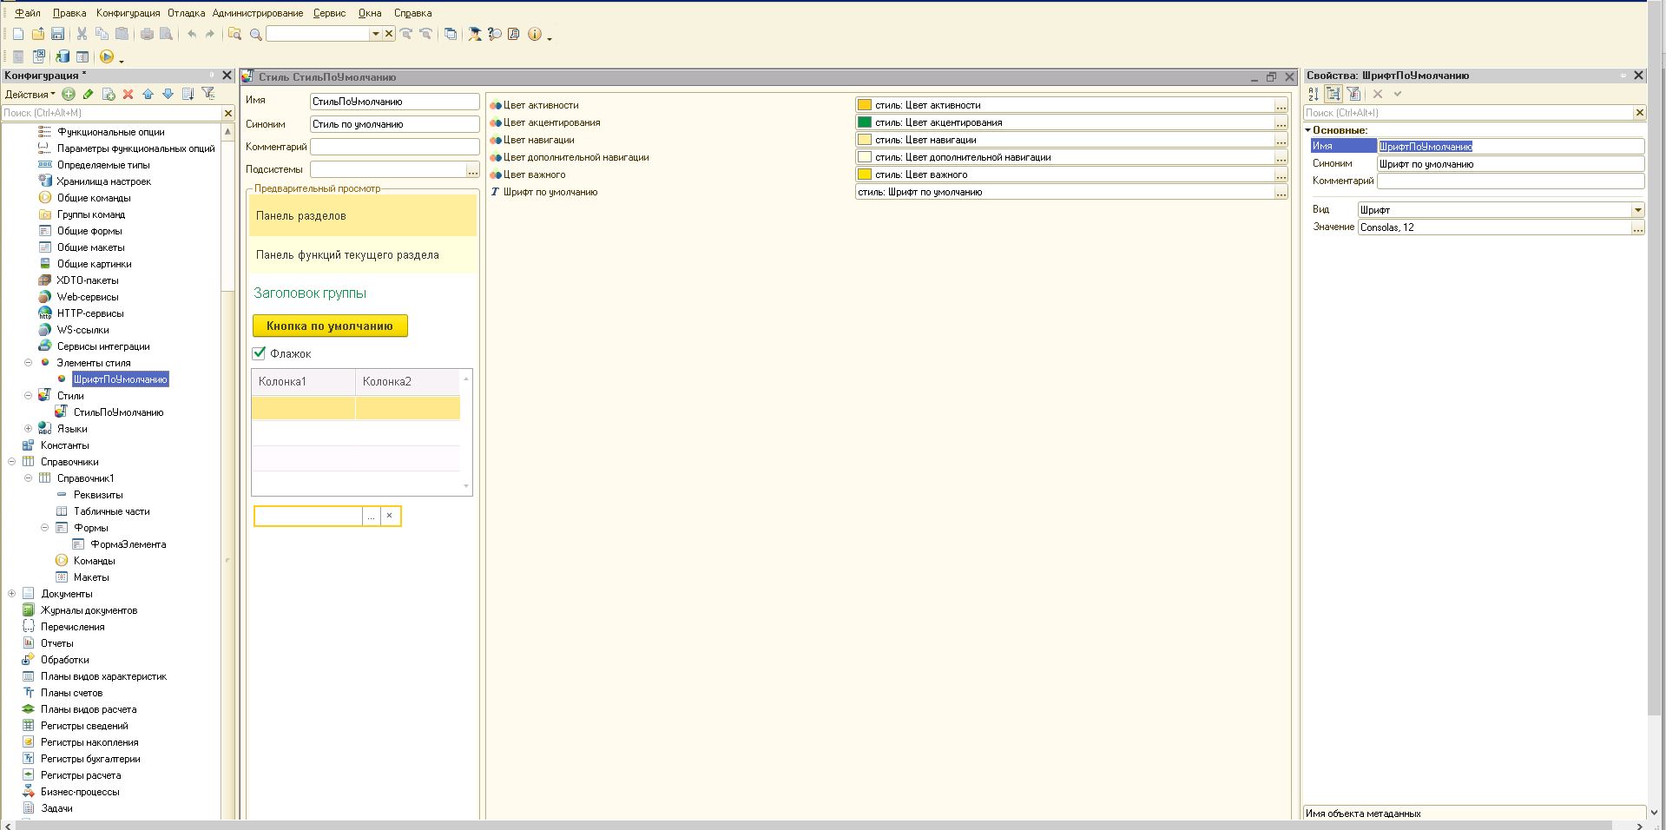Image resolution: width=1666 pixels, height=830 pixels.
Task: Edit current object with pencil icon
Action: (x=88, y=94)
